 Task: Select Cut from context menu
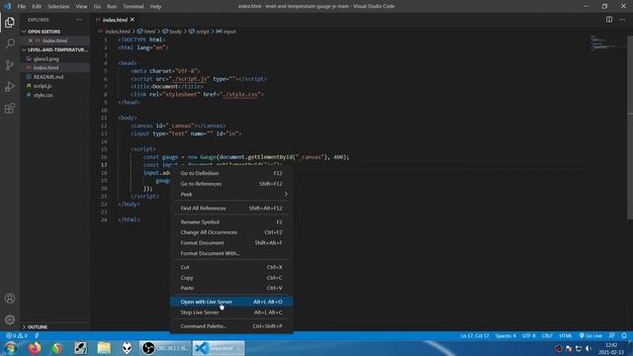click(231, 267)
